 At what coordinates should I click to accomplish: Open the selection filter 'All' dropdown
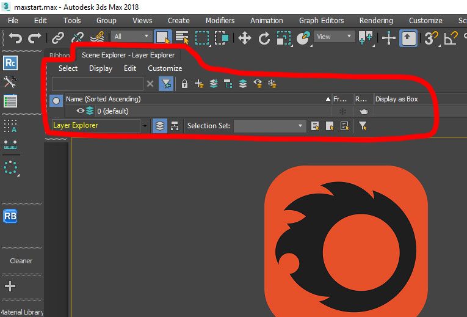click(131, 37)
